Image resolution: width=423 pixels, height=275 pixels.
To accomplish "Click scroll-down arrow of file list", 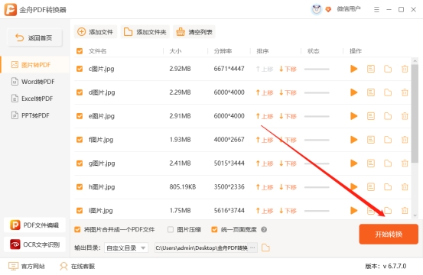I will [415, 215].
